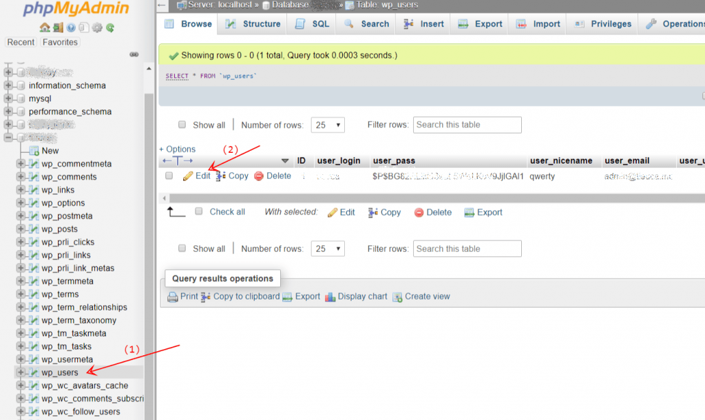
Task: Open settings via the sidebar gear icon
Action: [x=97, y=28]
